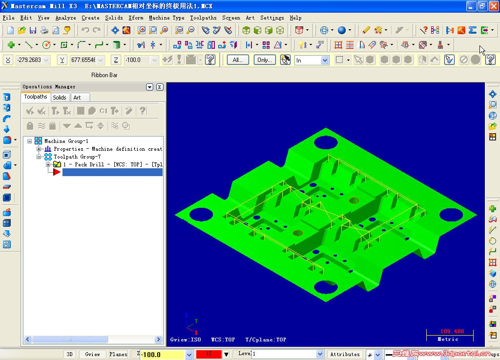Save the file with the floppy disk icon

pyautogui.click(x=33, y=30)
